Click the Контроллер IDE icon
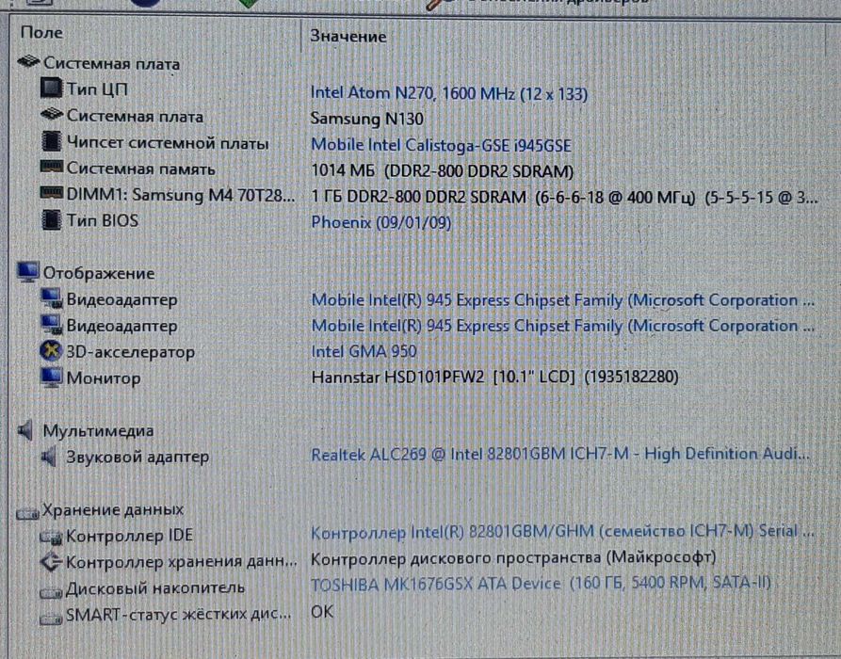Screen dimensions: 841x659 pyautogui.click(x=52, y=537)
